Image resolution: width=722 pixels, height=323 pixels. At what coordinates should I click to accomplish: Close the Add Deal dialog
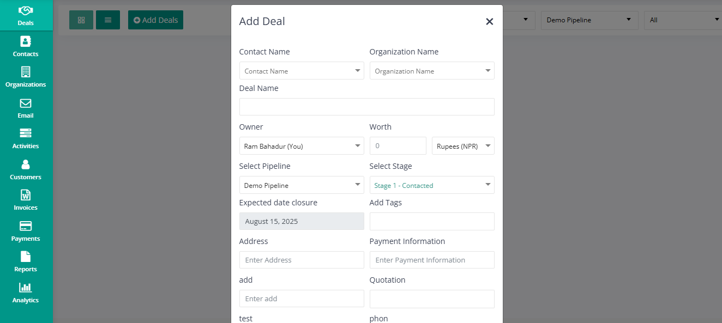tap(489, 21)
